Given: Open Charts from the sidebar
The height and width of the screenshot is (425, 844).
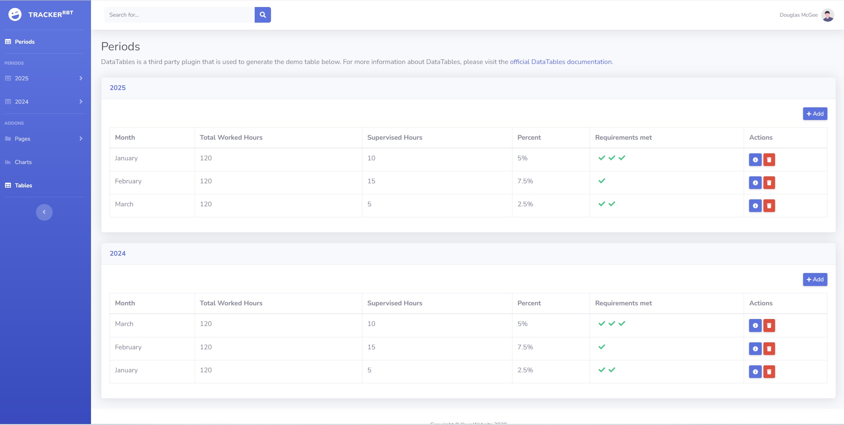Looking at the screenshot, I should (x=23, y=162).
